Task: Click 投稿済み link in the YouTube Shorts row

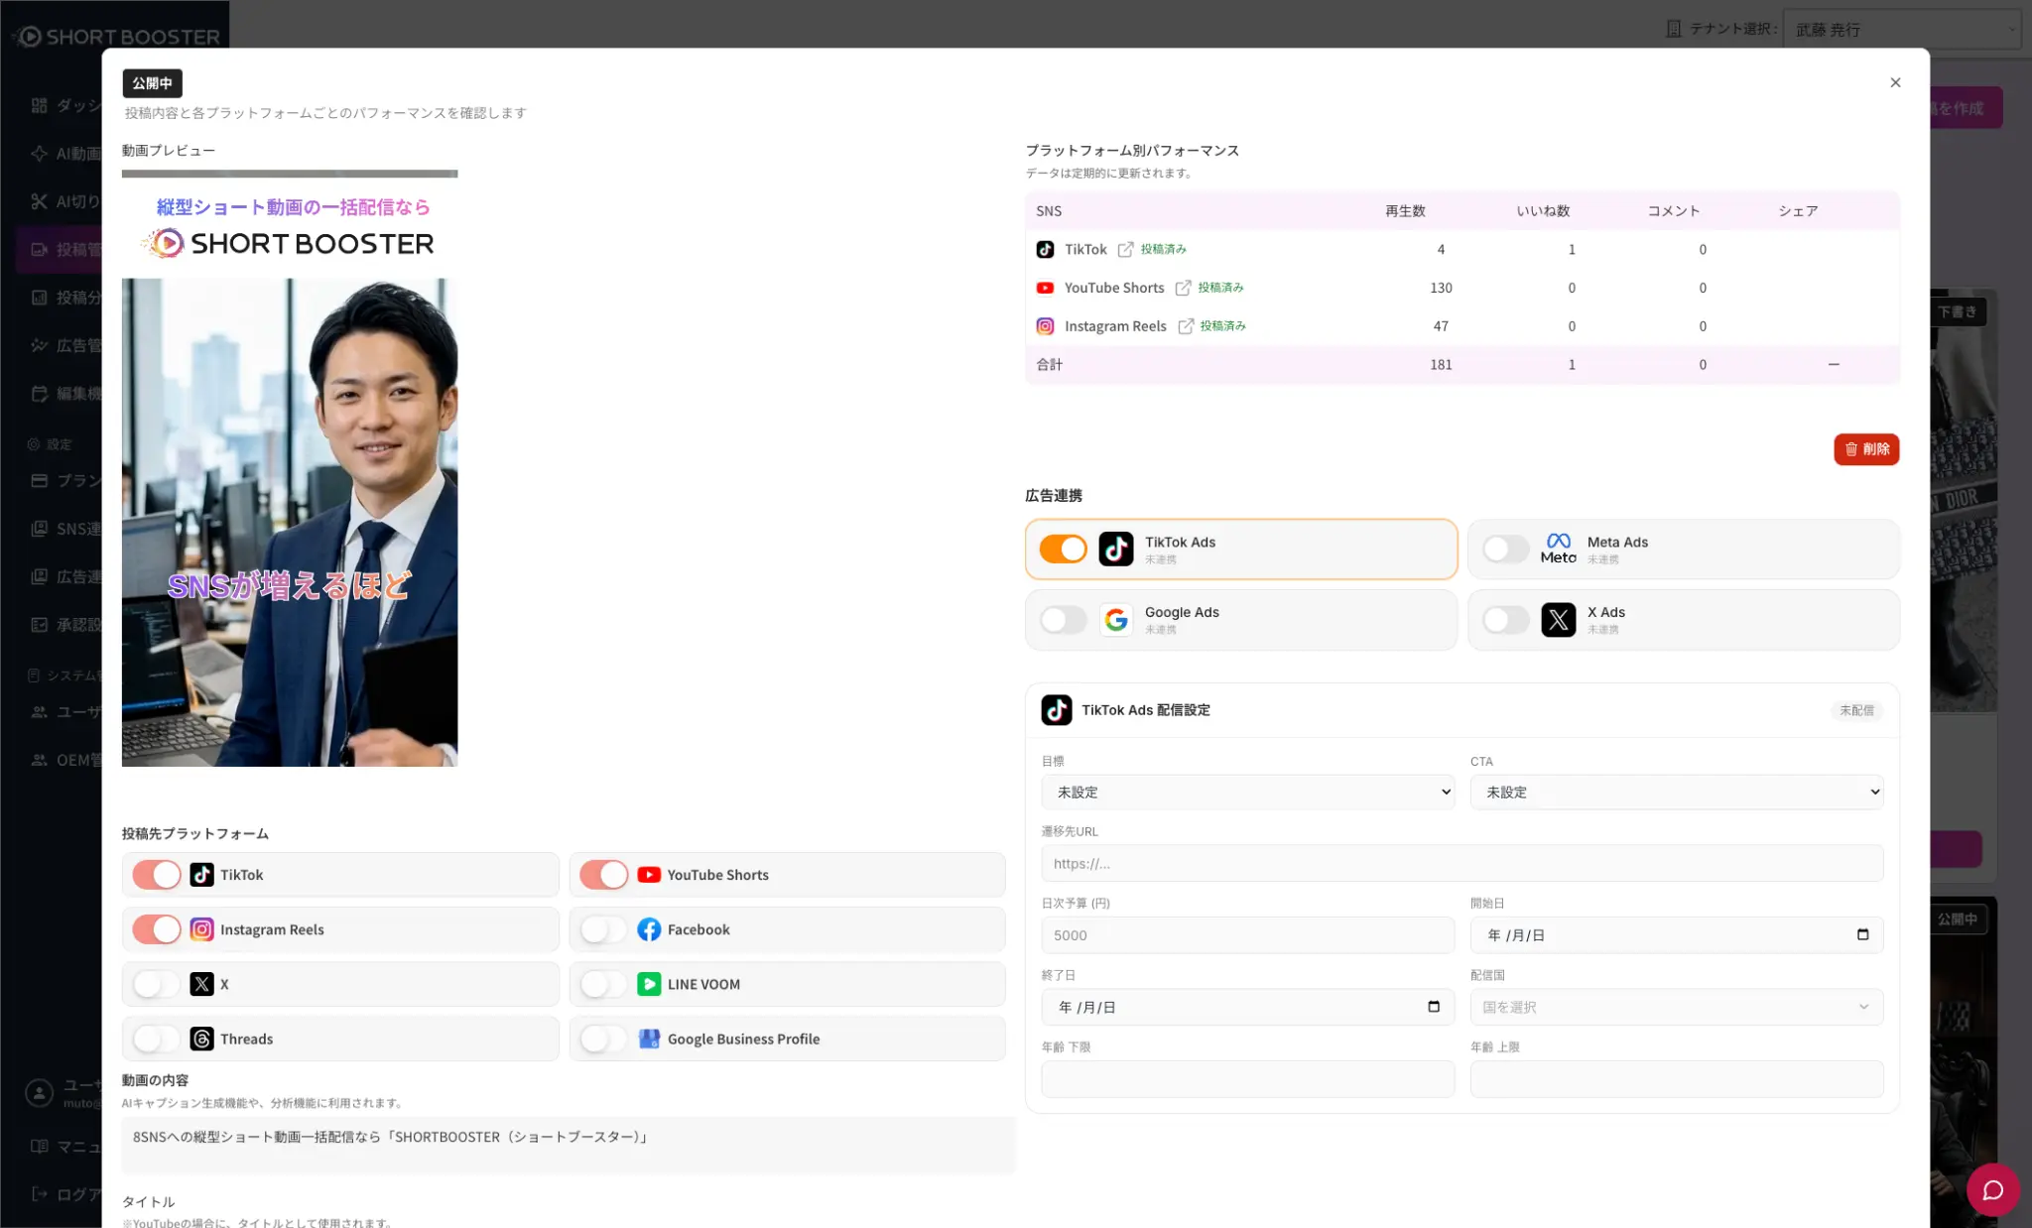Action: coord(1220,288)
